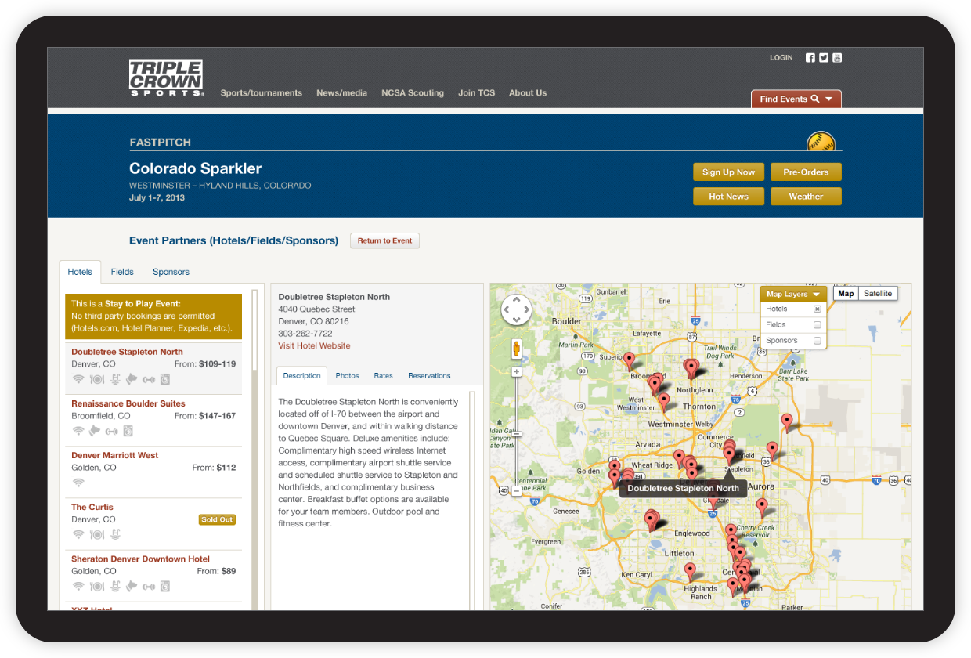Click the Hot News button
The height and width of the screenshot is (658, 971).
pos(728,197)
